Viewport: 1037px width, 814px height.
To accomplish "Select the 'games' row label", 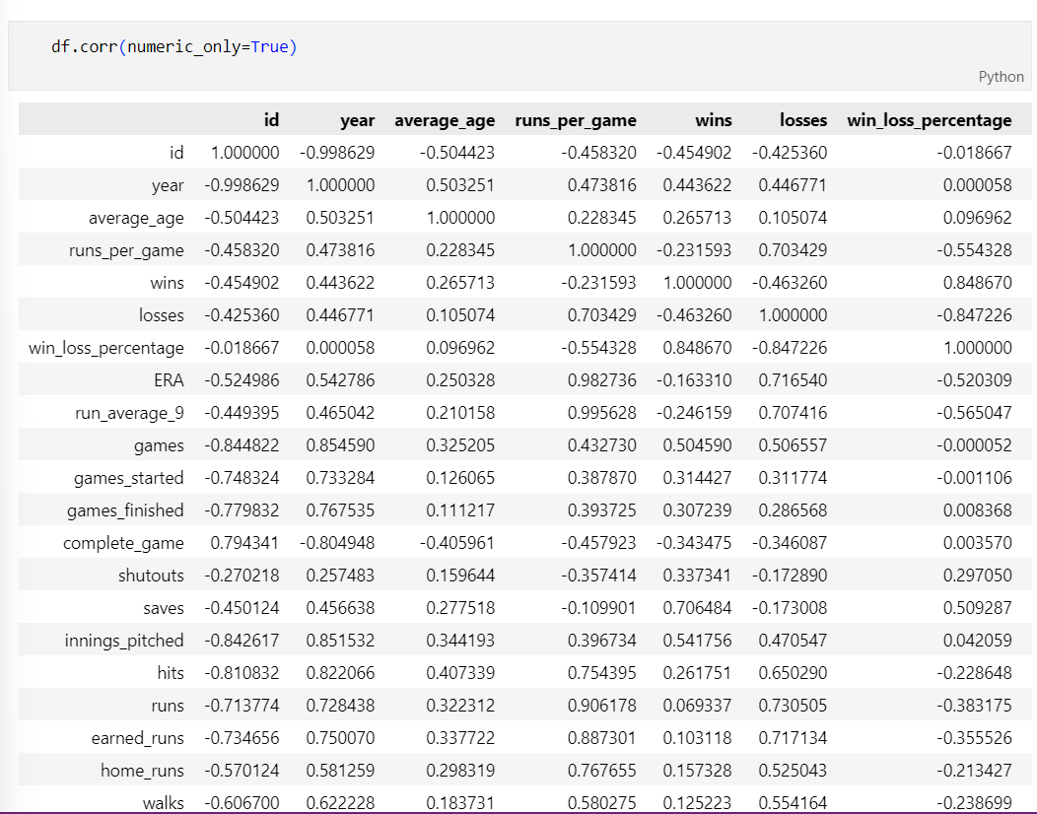I will (x=159, y=445).
